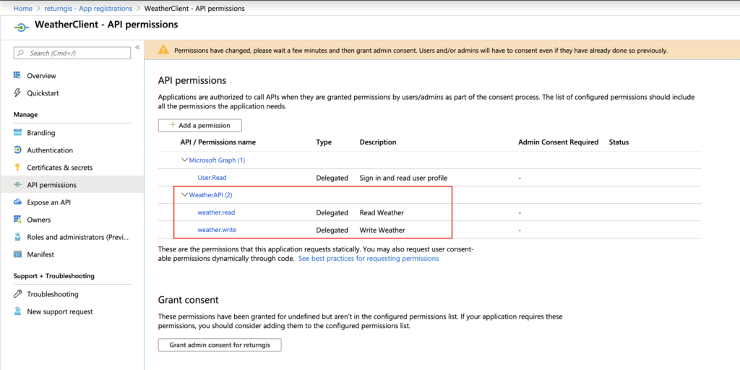Click the Status column header
The width and height of the screenshot is (740, 370).
click(619, 142)
